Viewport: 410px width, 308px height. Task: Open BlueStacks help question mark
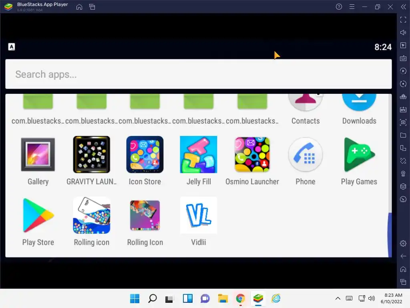[339, 7]
